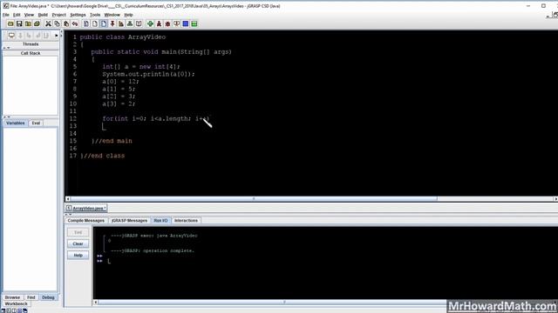Click the '}//end class' comment line

coord(103,156)
